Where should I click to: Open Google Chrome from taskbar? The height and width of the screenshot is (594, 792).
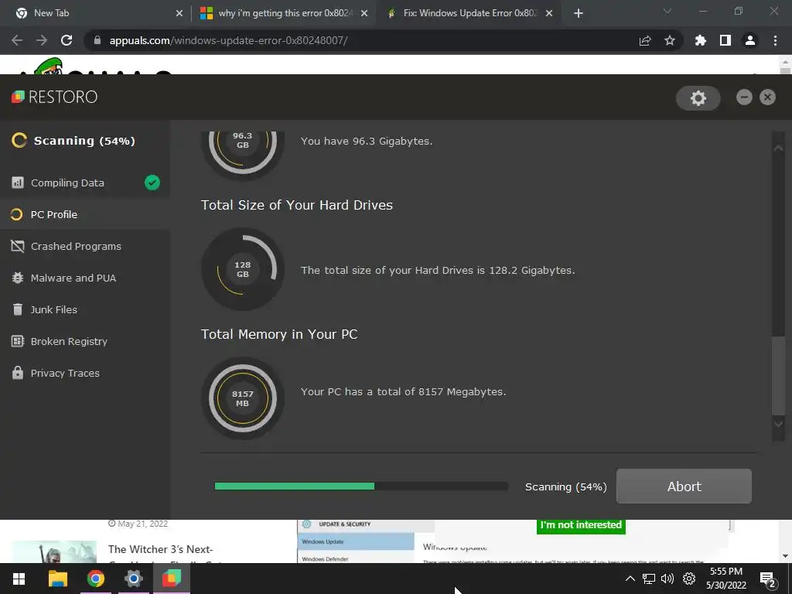point(95,579)
